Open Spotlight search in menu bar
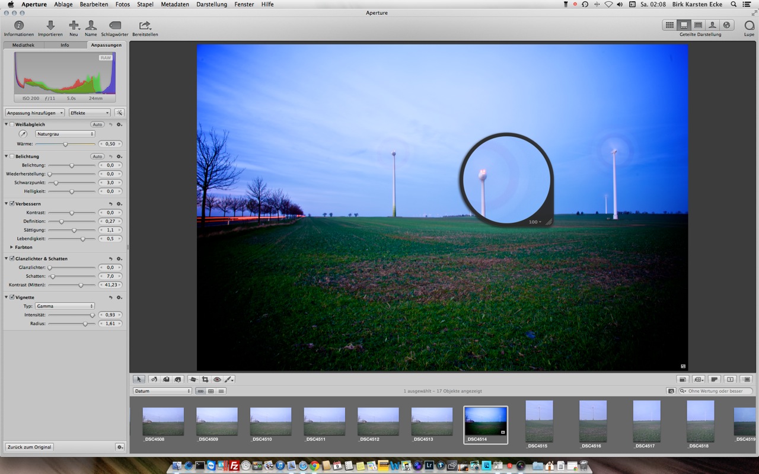Screen dimensions: 759x474 point(733,4)
